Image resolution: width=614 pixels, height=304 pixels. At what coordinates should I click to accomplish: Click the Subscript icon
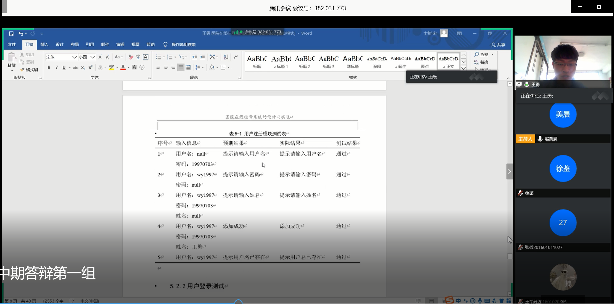83,68
